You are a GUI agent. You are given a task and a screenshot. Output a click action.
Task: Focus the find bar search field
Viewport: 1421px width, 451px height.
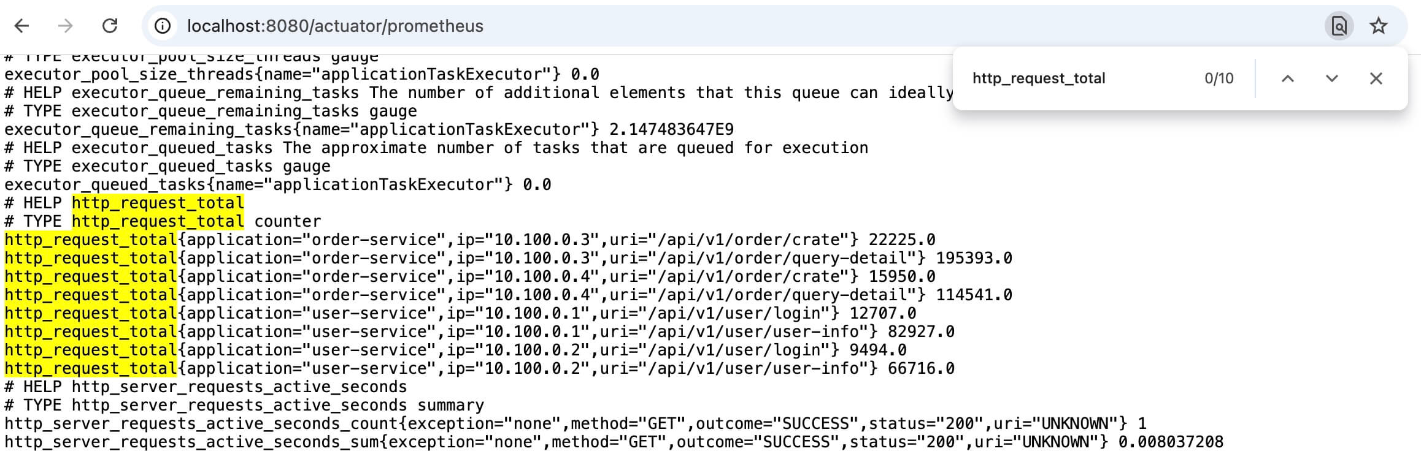tap(1080, 78)
